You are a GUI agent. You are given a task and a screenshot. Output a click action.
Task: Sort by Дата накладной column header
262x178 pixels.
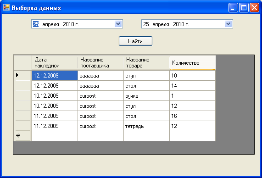coord(55,63)
